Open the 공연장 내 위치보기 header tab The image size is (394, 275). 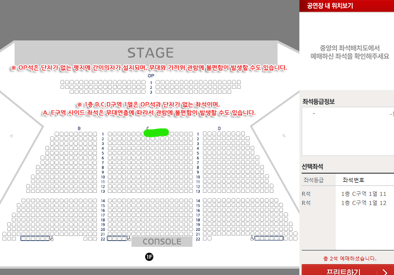[330, 5]
